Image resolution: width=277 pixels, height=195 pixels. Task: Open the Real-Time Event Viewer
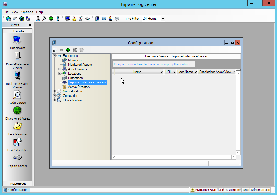(17, 76)
